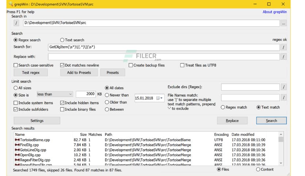Click slash button beside Exclude dirs field
This screenshot has width=305, height=176.
click(x=283, y=87)
